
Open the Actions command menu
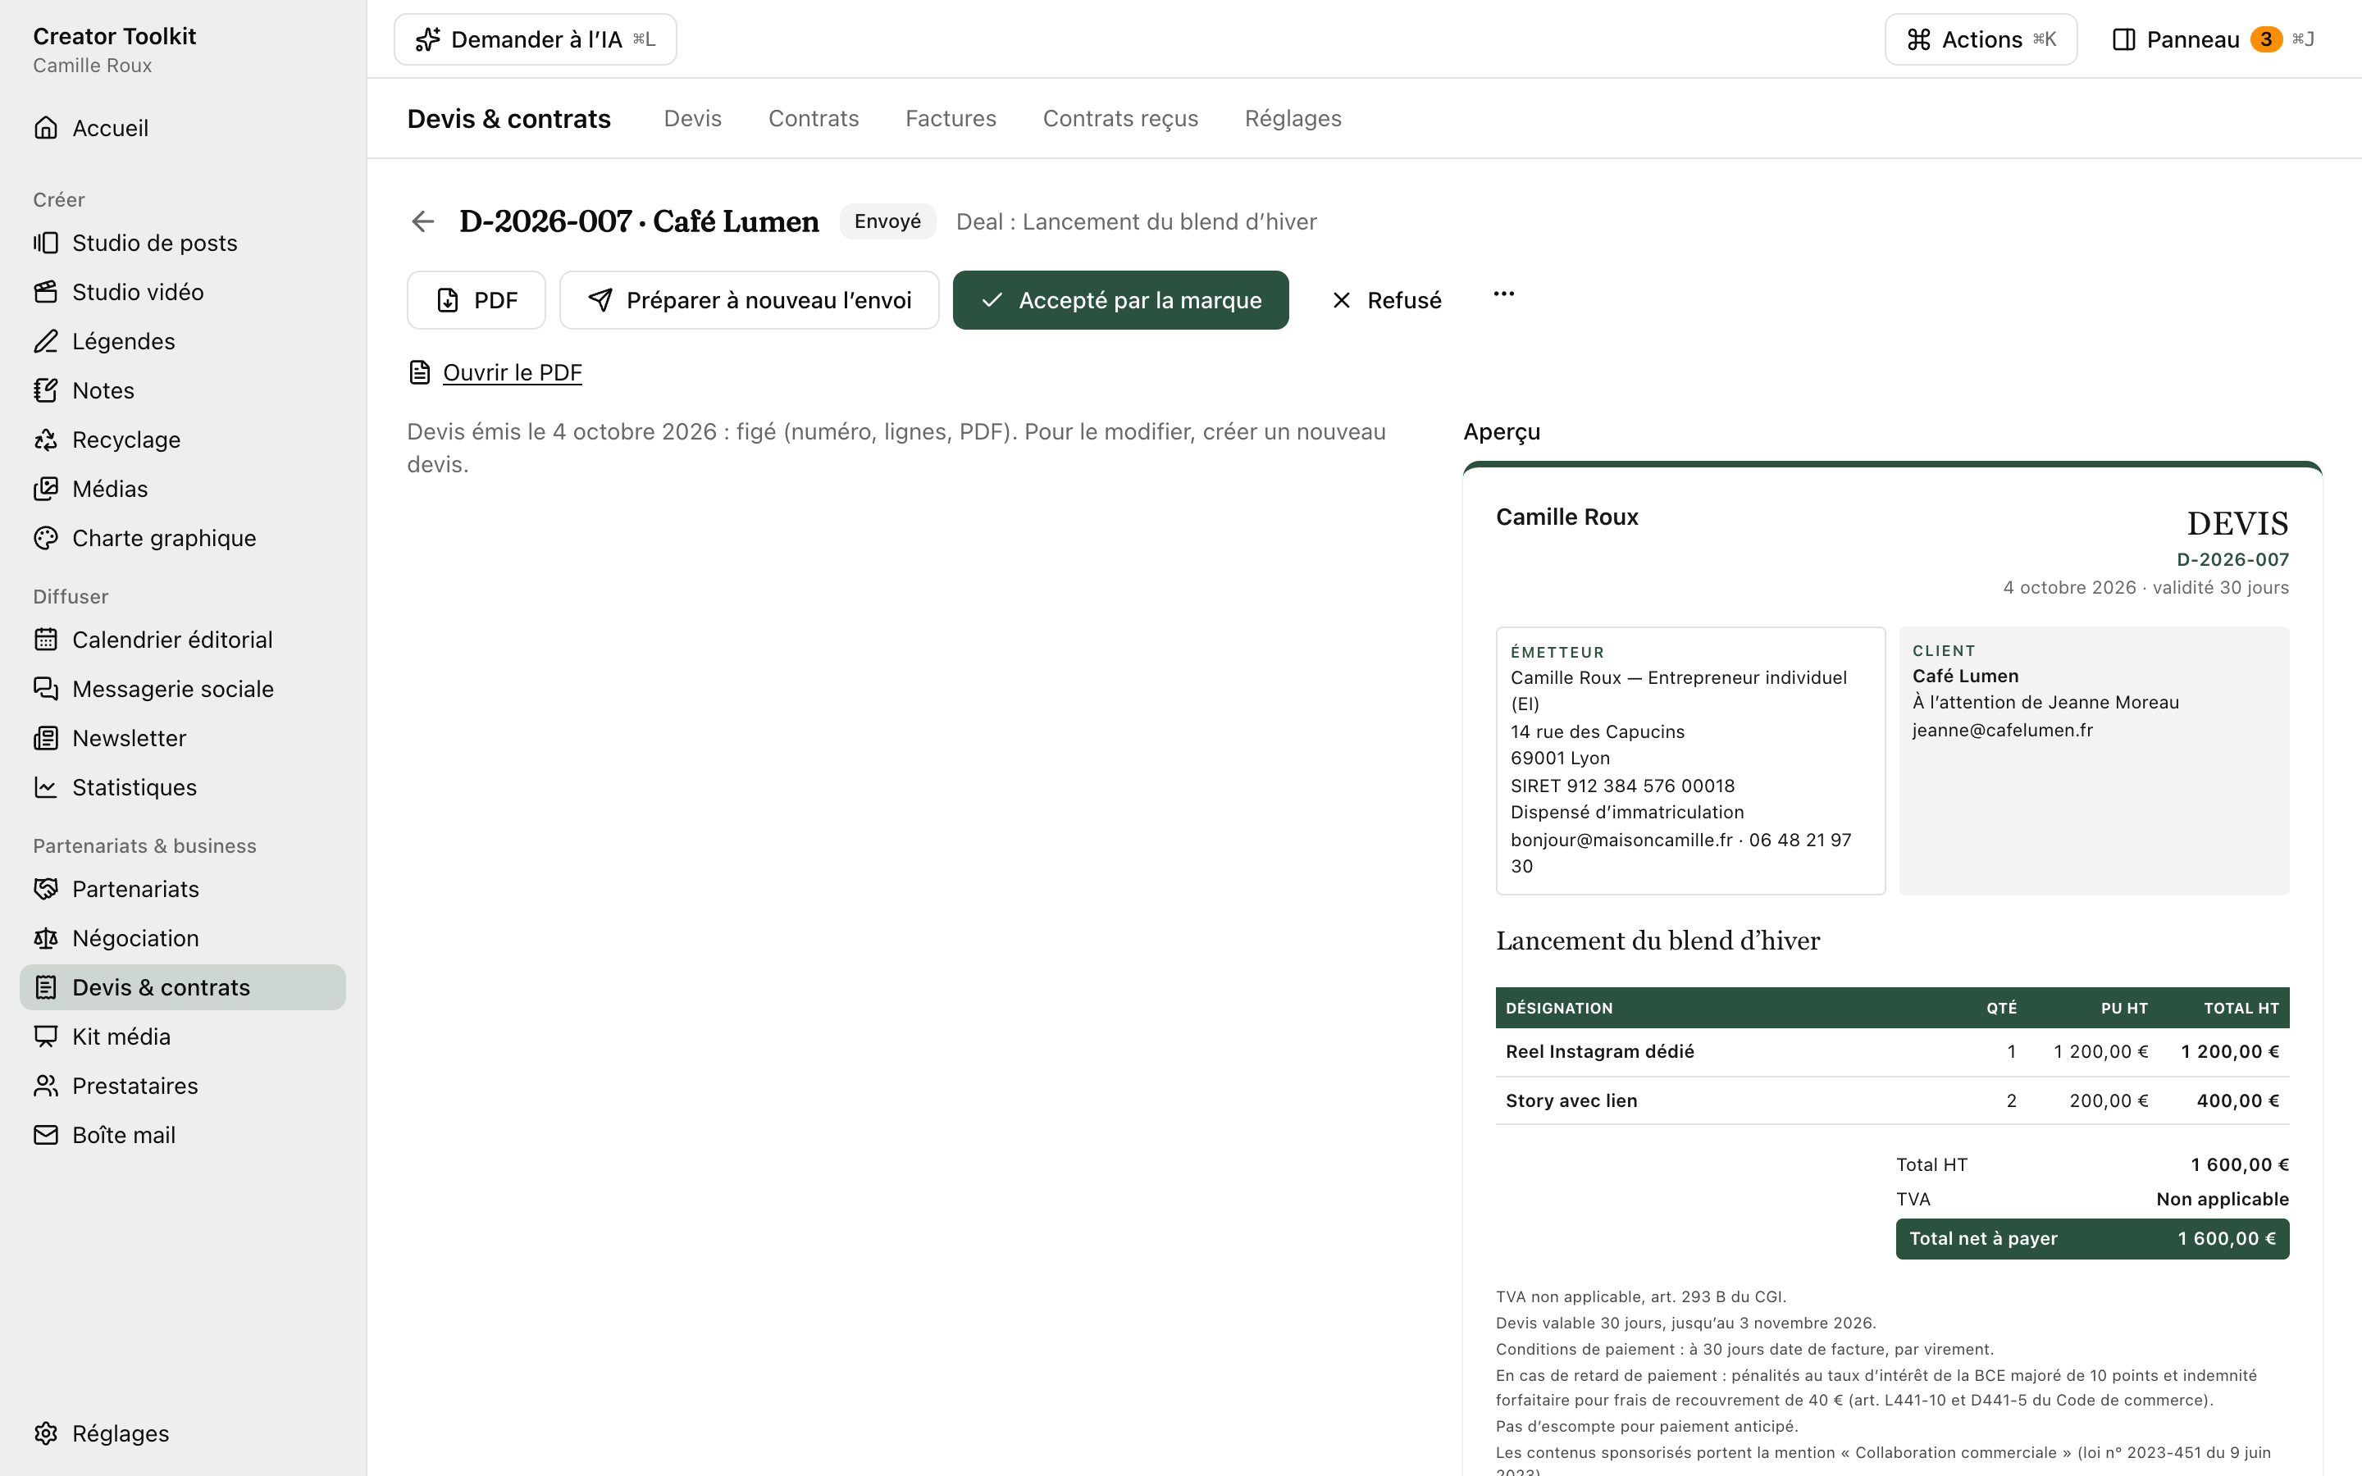pyautogui.click(x=1981, y=39)
